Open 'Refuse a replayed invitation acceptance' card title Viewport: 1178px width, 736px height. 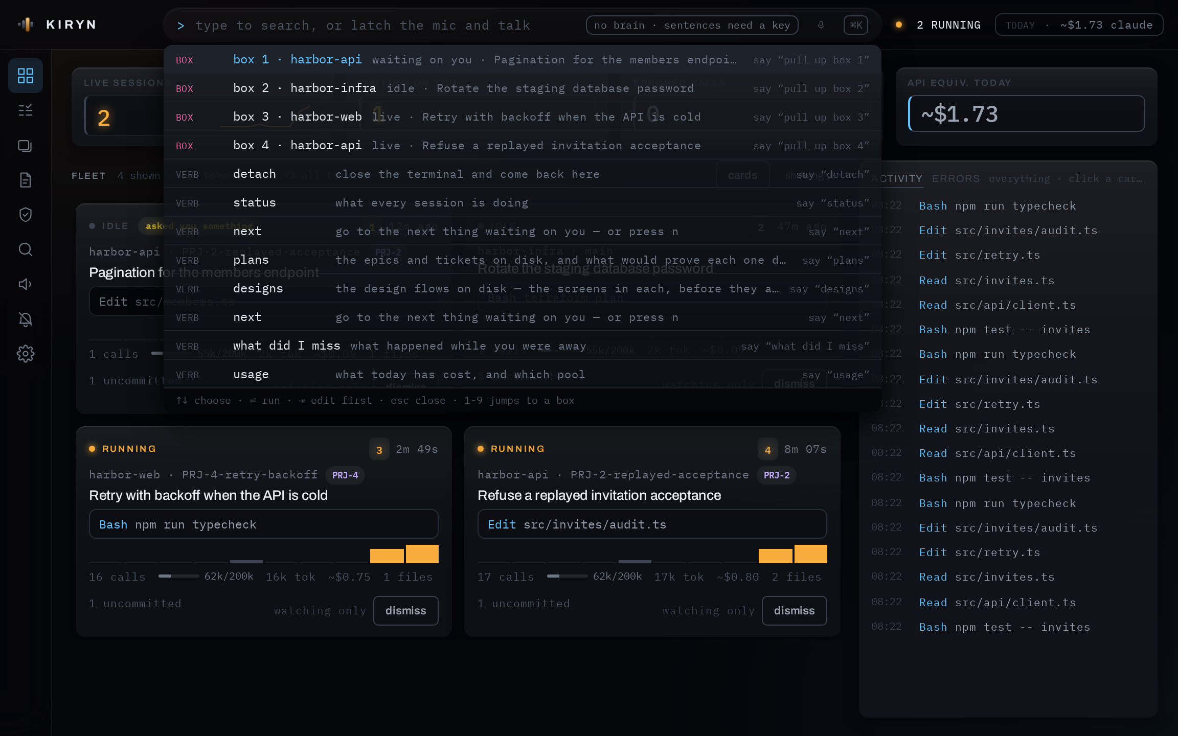599,495
